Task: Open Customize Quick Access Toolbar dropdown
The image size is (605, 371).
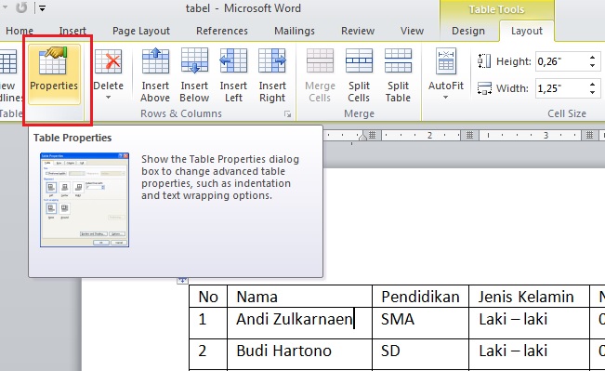Action: [42, 8]
